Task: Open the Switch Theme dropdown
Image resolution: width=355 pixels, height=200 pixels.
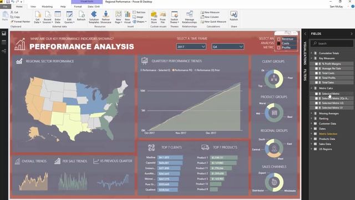Action: 174,17
